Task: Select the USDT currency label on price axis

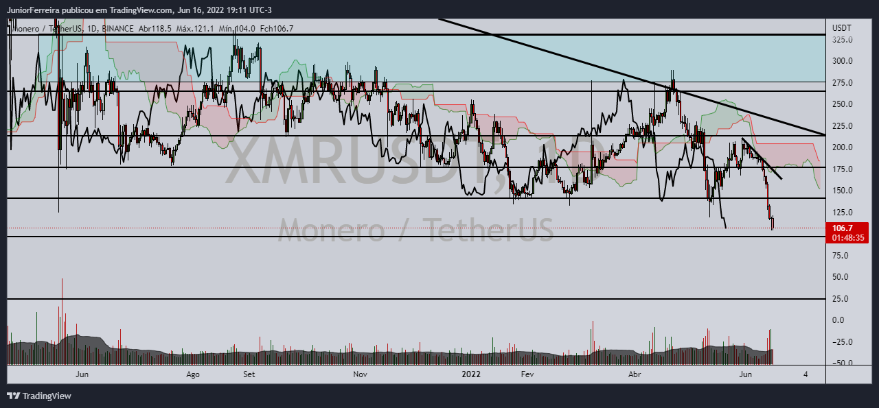Action: coord(842,28)
